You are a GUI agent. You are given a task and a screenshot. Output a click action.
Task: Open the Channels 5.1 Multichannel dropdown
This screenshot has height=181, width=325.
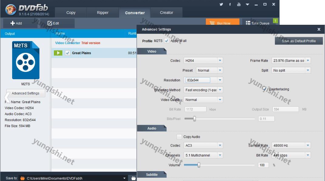point(203,155)
